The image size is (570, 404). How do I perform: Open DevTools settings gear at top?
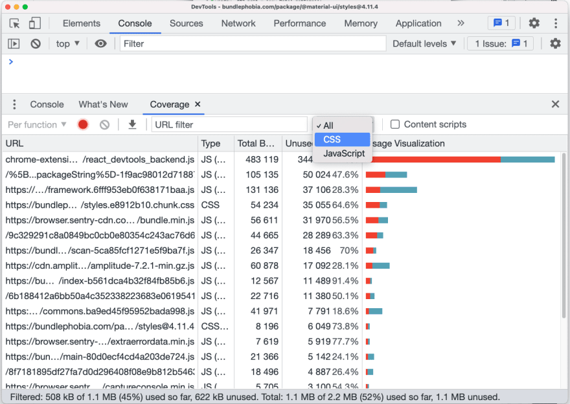(x=534, y=23)
